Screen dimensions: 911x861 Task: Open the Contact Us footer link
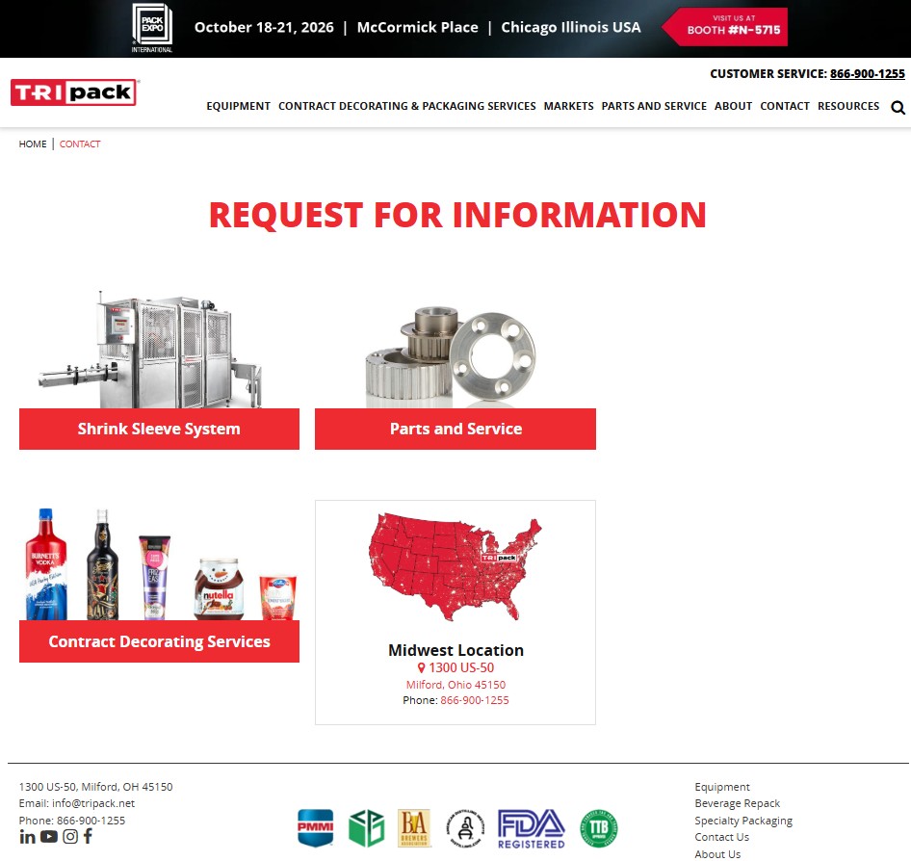point(721,837)
